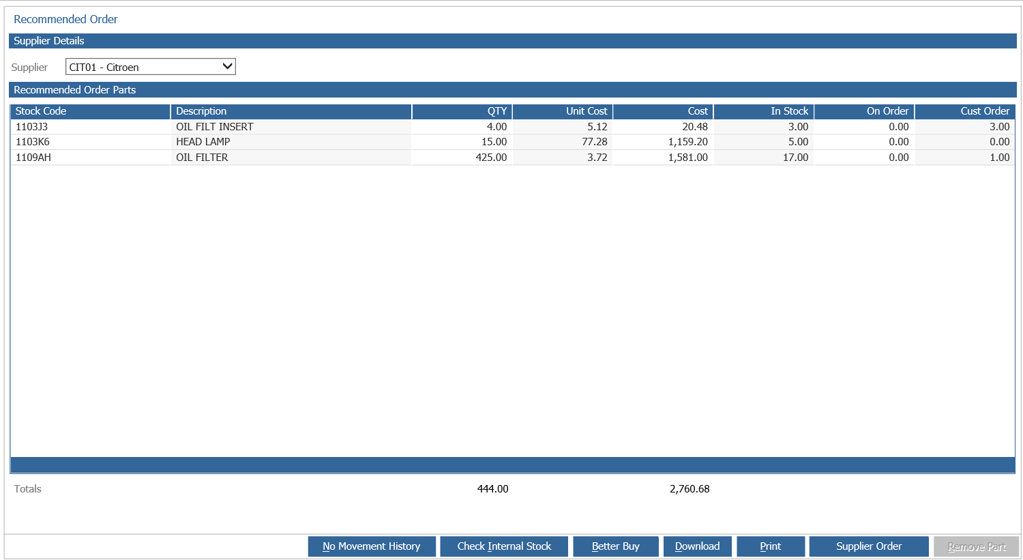The width and height of the screenshot is (1023, 560).
Task: Sort by Description column header
Action: tap(291, 111)
